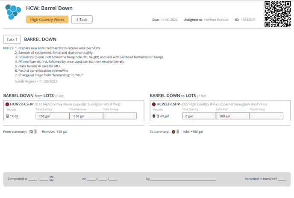
Task: Click the Add: +180 gal summary text
Action: (x=193, y=132)
